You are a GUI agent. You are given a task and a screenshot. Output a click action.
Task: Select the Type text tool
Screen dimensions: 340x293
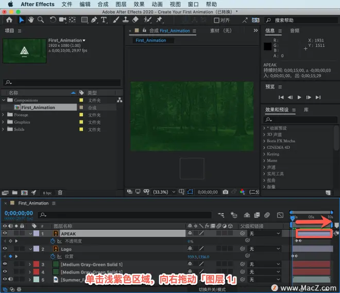coord(104,20)
